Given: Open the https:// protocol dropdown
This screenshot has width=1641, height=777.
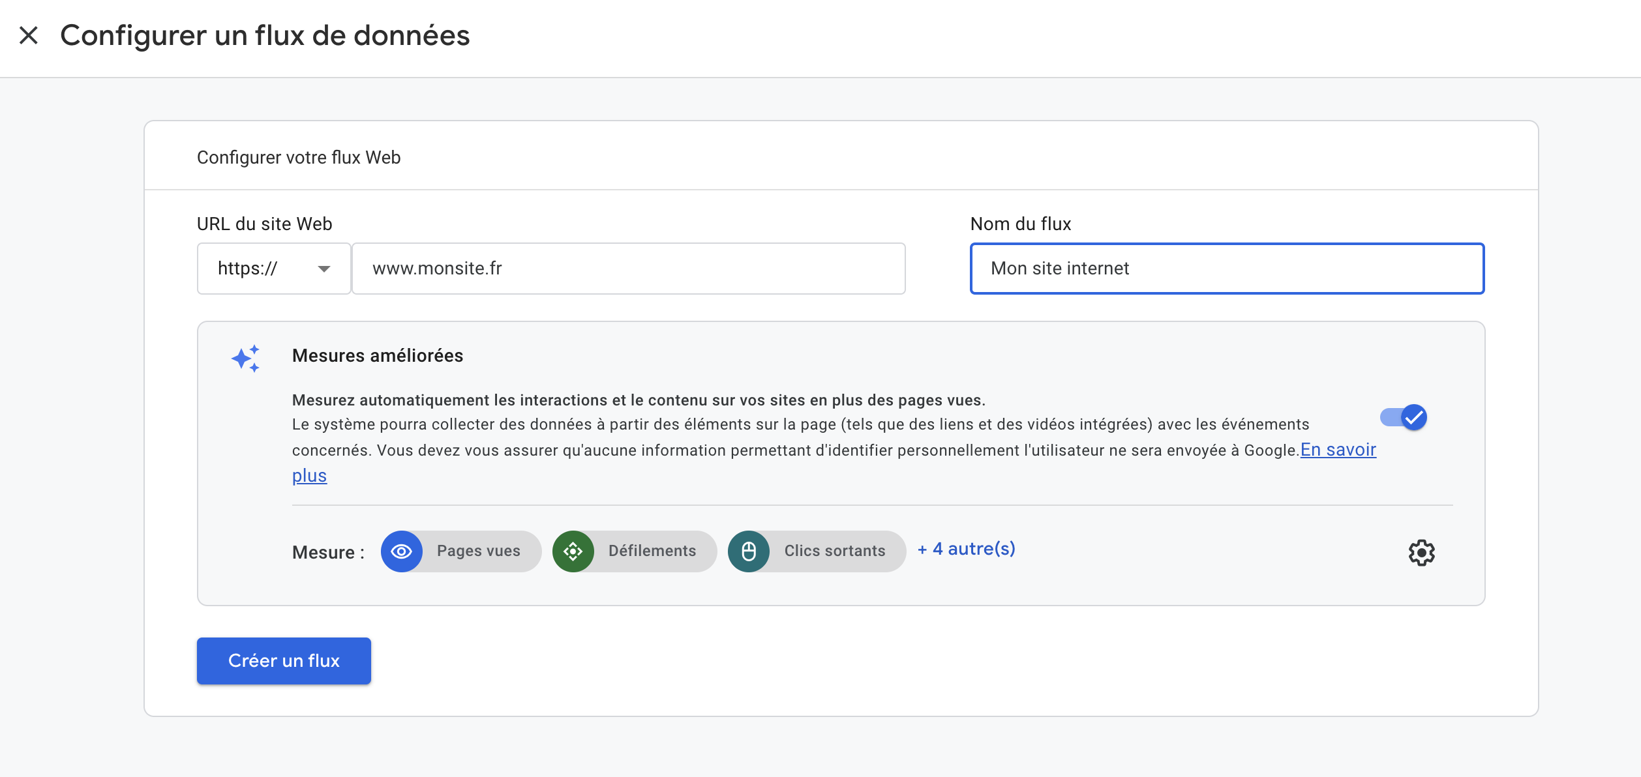Looking at the screenshot, I should [x=274, y=269].
